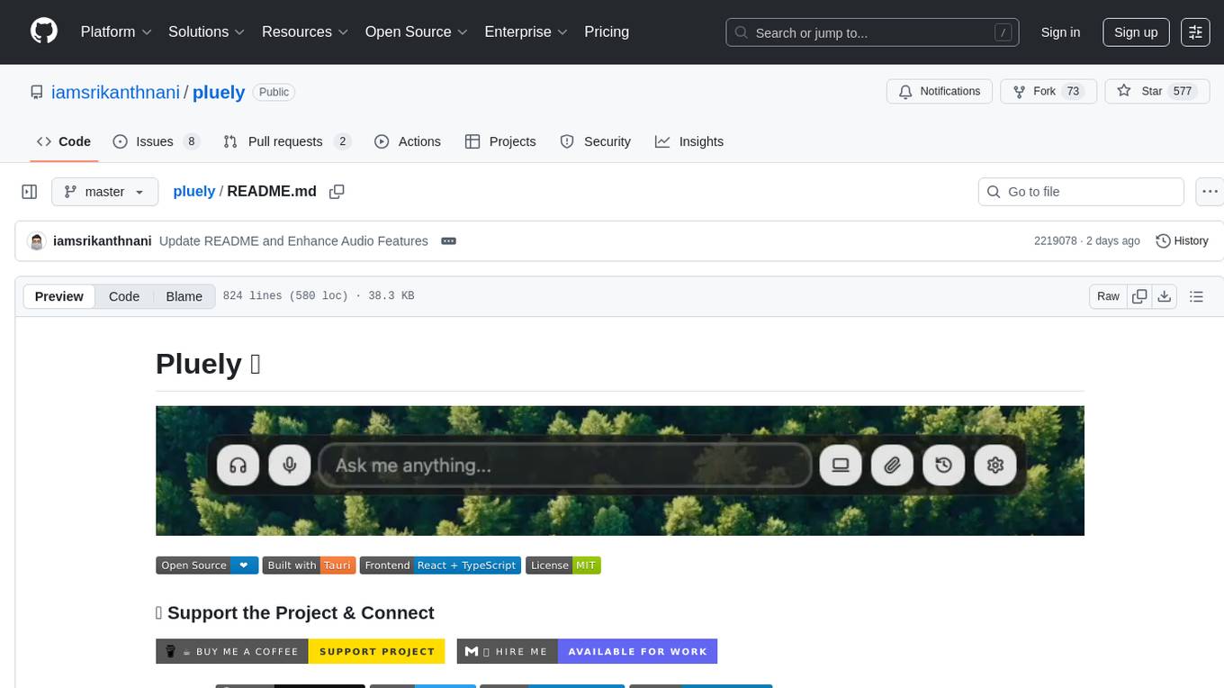The image size is (1224, 688).
Task: Click the paperclip attachment icon in the banner
Action: click(x=892, y=466)
